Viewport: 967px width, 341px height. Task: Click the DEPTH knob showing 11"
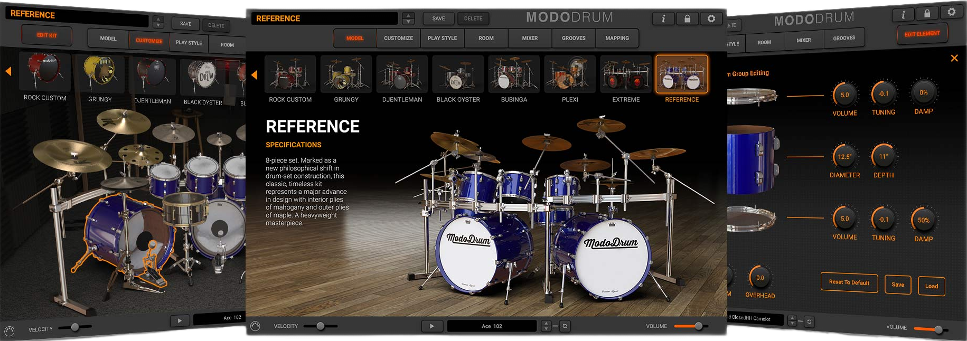click(883, 156)
